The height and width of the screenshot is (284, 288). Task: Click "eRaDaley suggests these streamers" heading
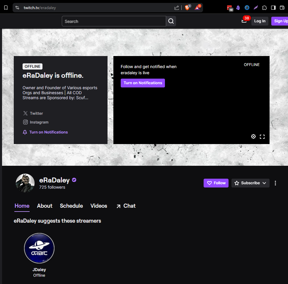pyautogui.click(x=57, y=221)
